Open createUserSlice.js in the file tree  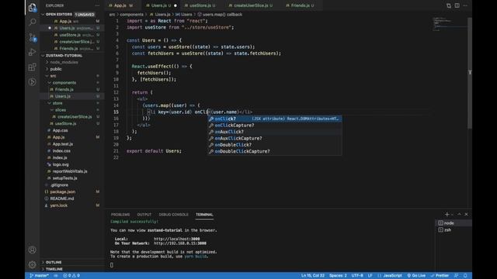click(75, 117)
